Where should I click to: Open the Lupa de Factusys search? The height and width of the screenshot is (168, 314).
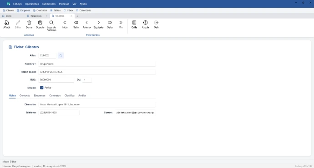[51, 23]
